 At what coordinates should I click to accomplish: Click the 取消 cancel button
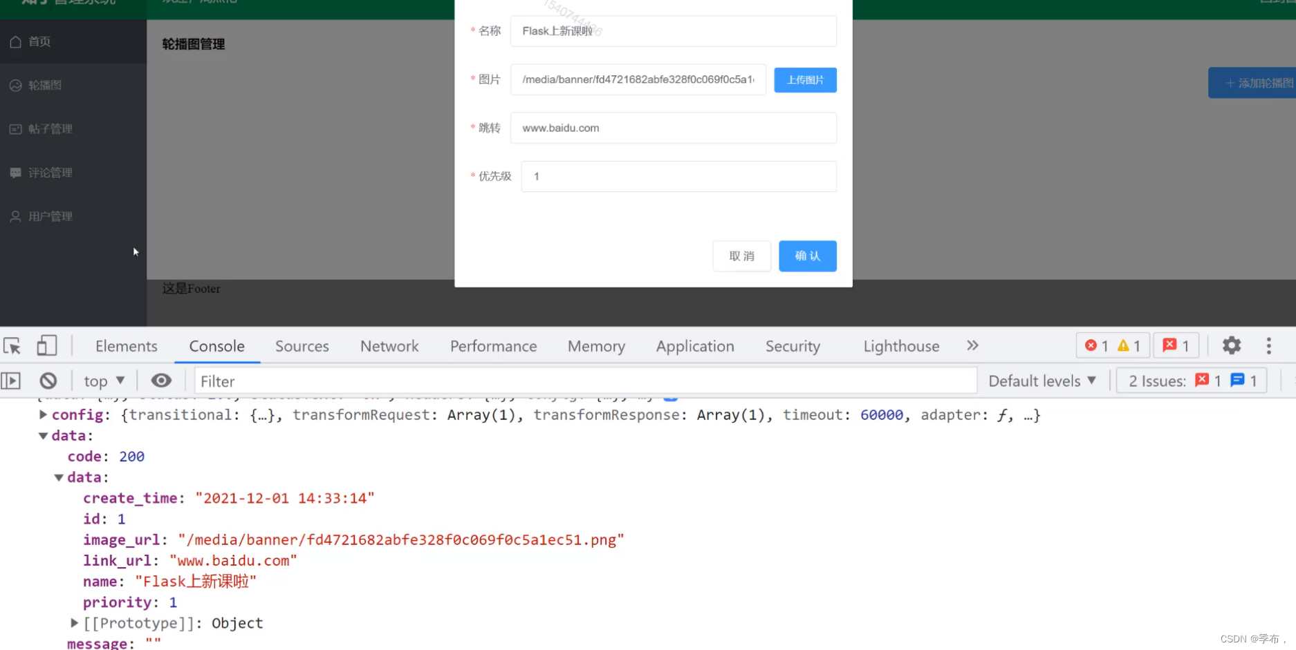[741, 256]
